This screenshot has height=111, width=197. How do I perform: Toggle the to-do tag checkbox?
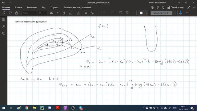(x=141, y=13)
